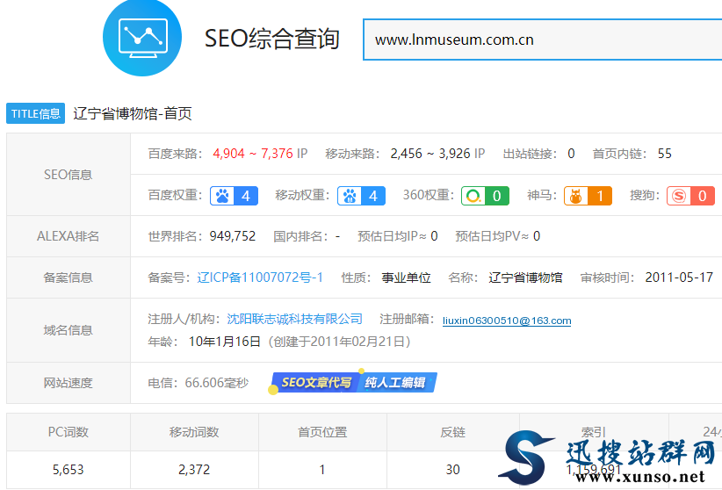Click the 首页内链 value 55
The image size is (722, 490).
[x=664, y=154]
